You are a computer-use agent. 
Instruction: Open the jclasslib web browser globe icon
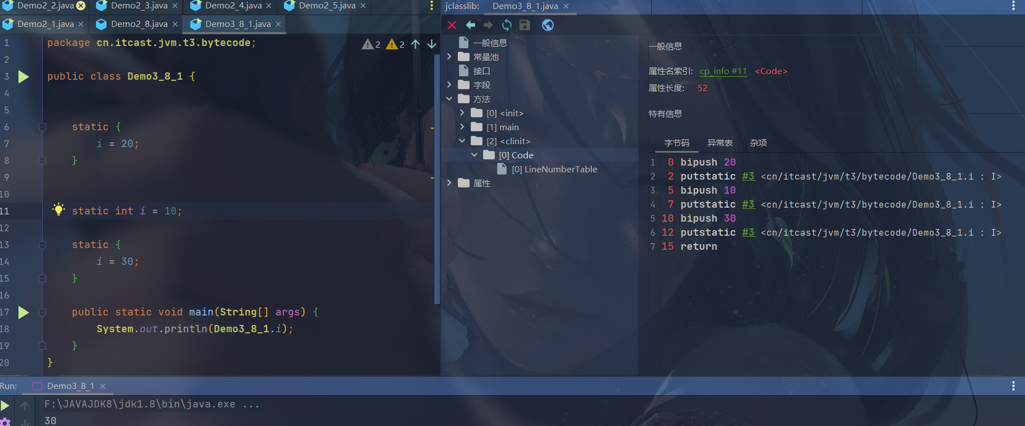[548, 25]
